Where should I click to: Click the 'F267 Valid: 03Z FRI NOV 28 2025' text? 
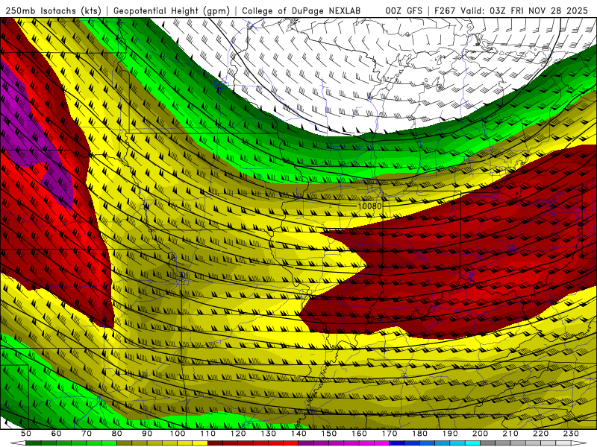point(511,11)
